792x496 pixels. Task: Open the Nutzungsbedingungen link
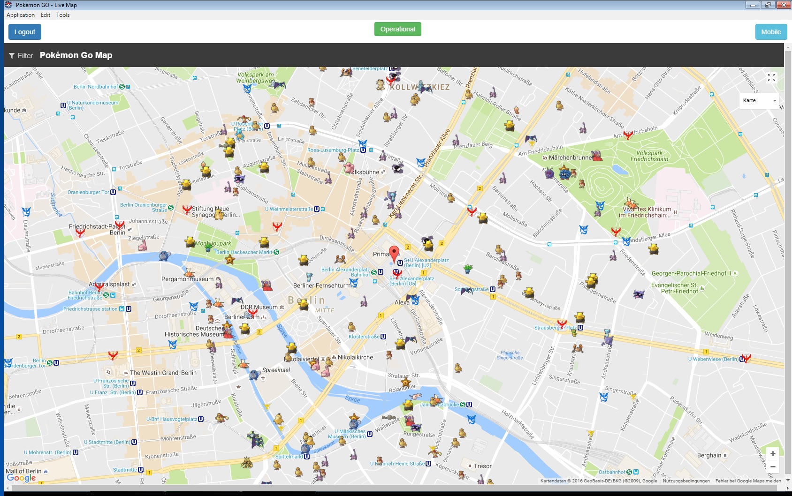coord(686,481)
